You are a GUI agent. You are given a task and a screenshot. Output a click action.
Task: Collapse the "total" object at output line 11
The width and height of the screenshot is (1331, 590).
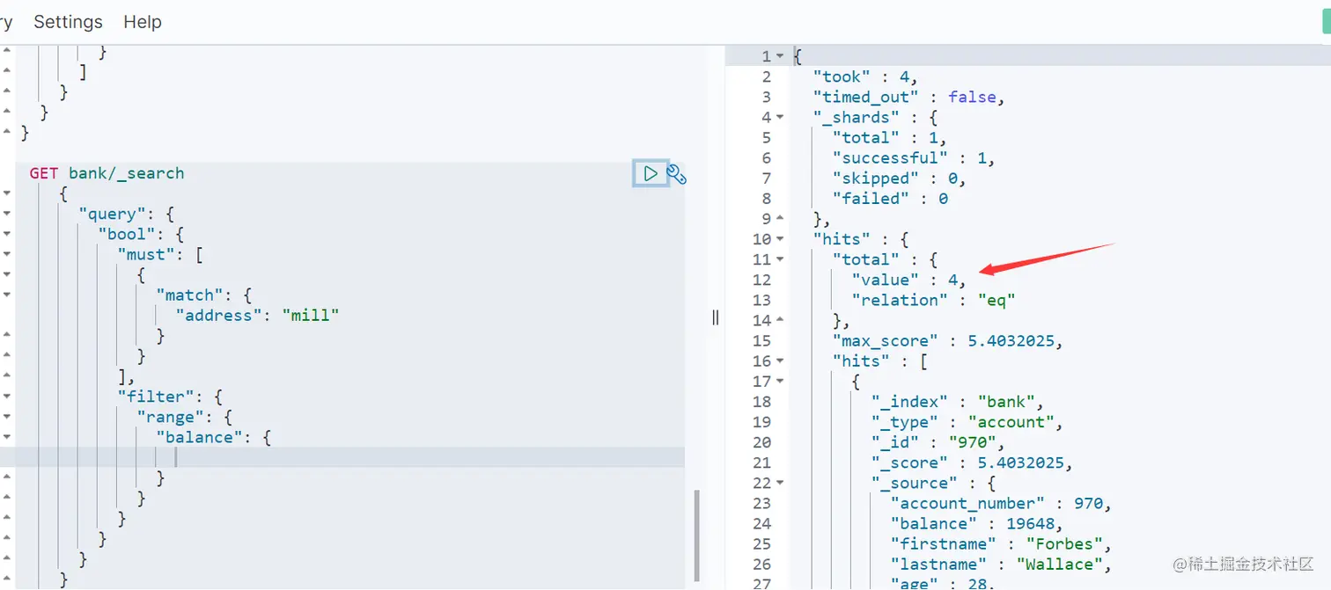780,259
